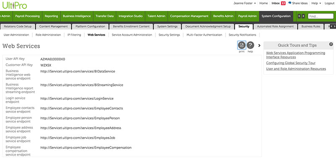Click the Logout link
The width and height of the screenshot is (336, 159).
(x=329, y=3)
